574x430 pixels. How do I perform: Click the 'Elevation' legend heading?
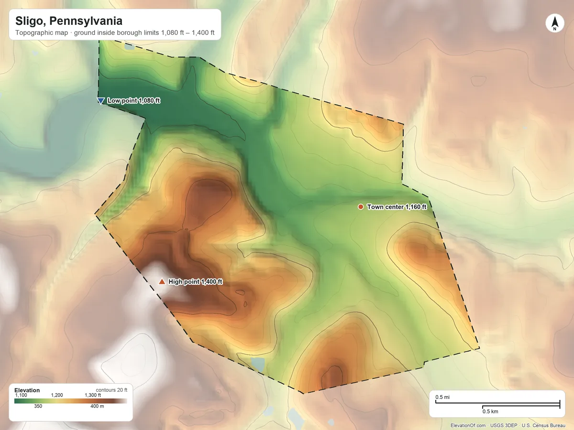[x=27, y=390]
